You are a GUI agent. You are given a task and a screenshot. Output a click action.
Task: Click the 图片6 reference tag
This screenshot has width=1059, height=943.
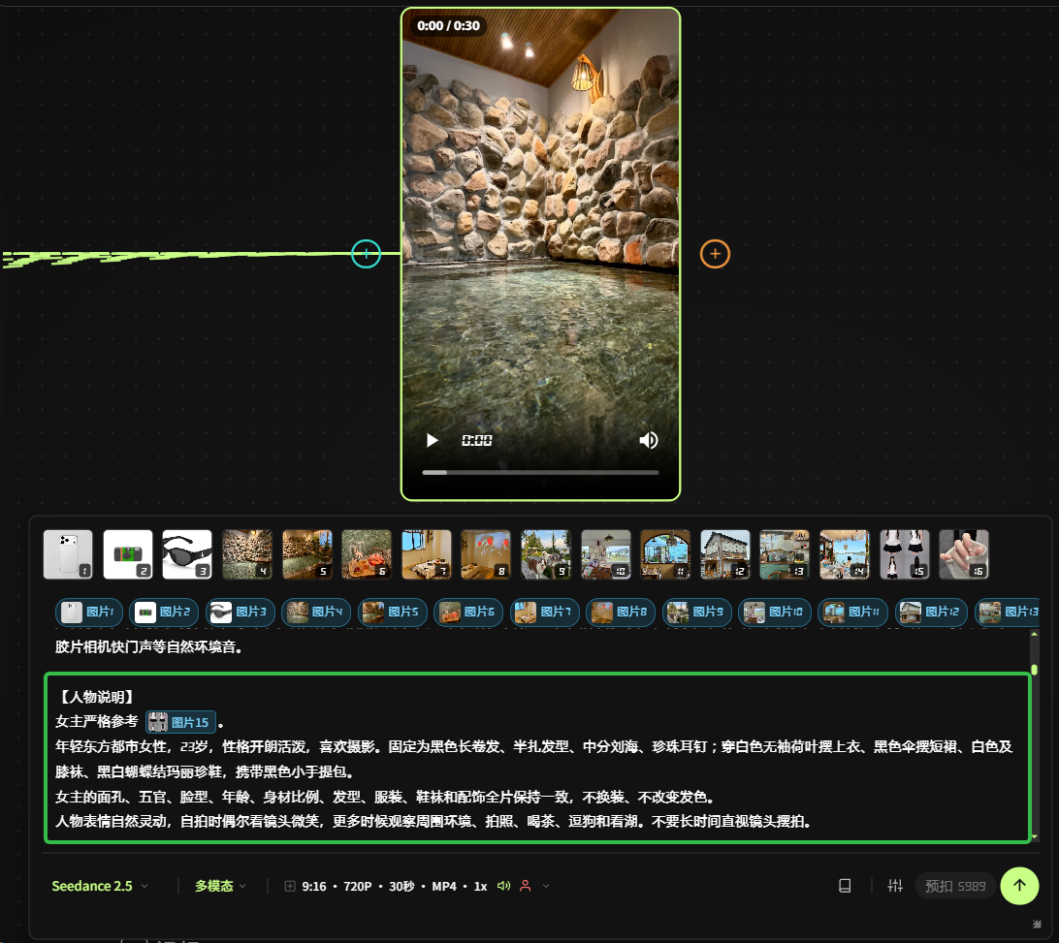[468, 613]
